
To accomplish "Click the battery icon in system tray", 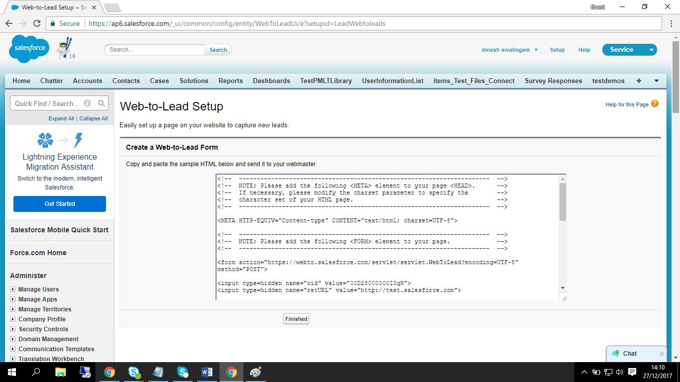I will [x=596, y=372].
